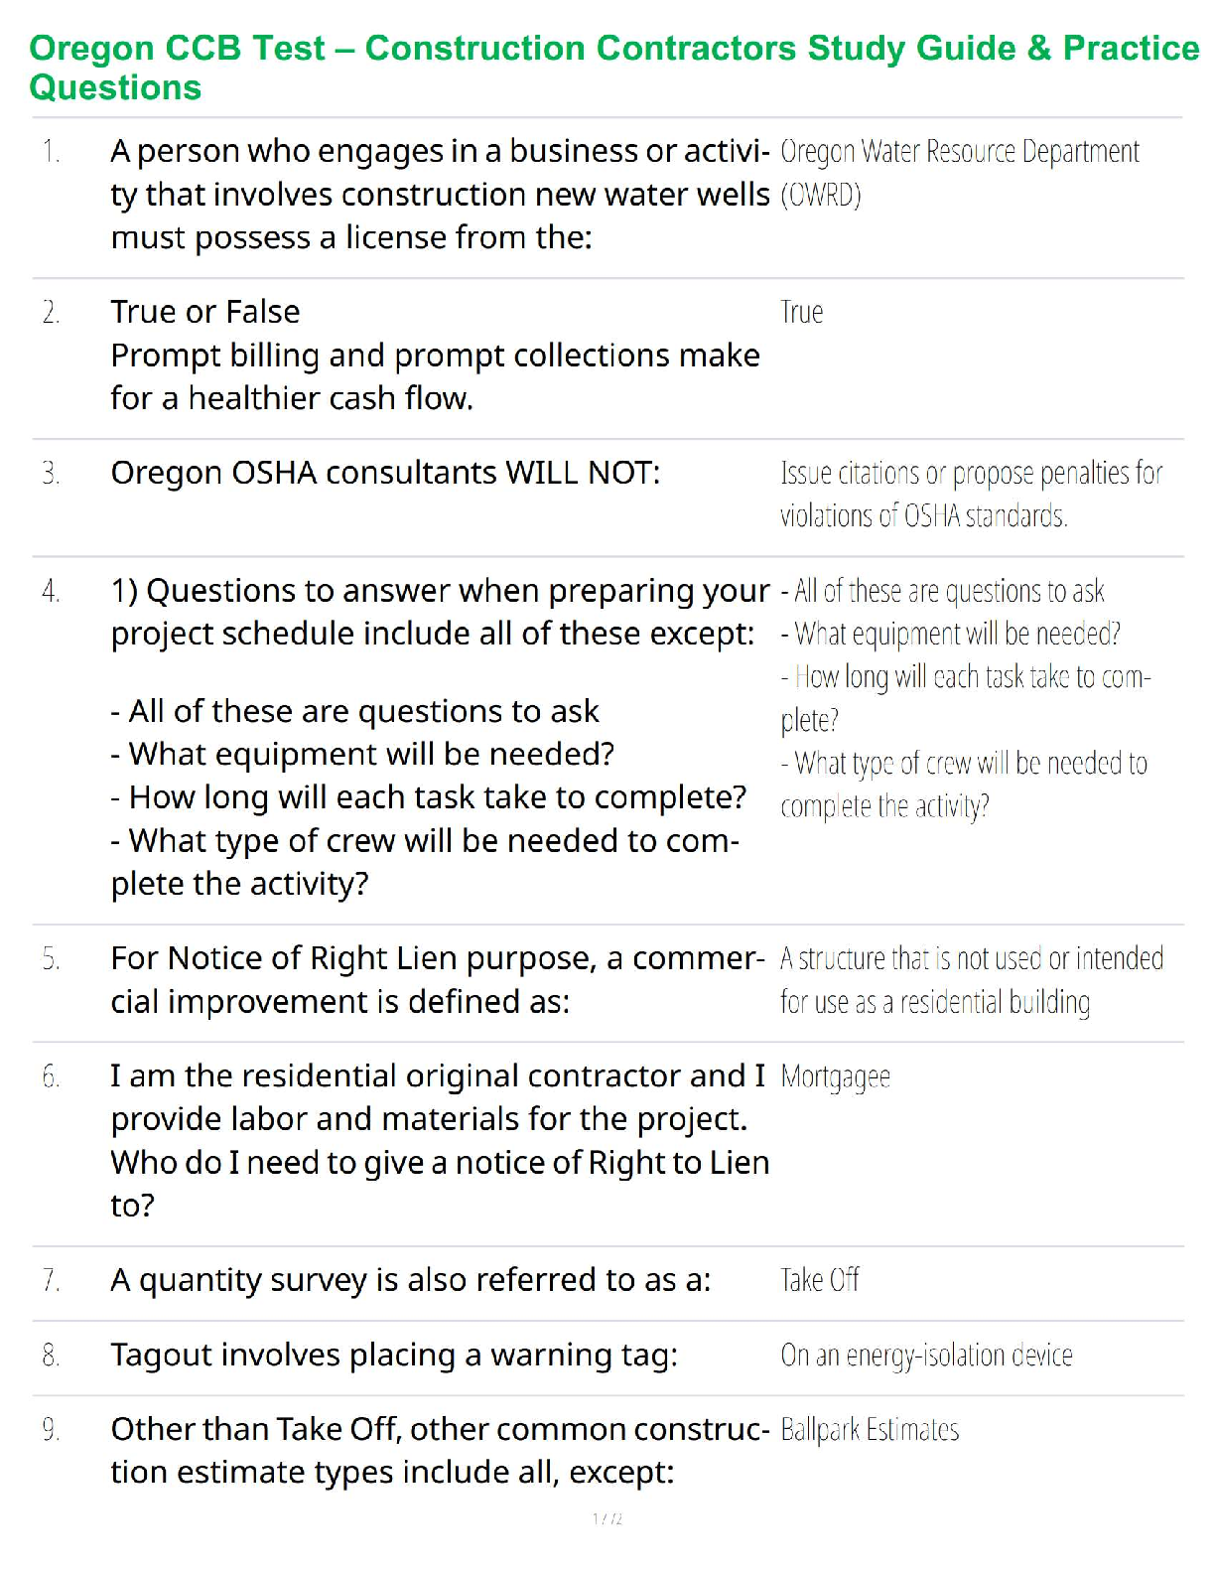The width and height of the screenshot is (1215, 1573).
Task: Click the 'Take Off' answer for question 7
Action: (819, 1280)
